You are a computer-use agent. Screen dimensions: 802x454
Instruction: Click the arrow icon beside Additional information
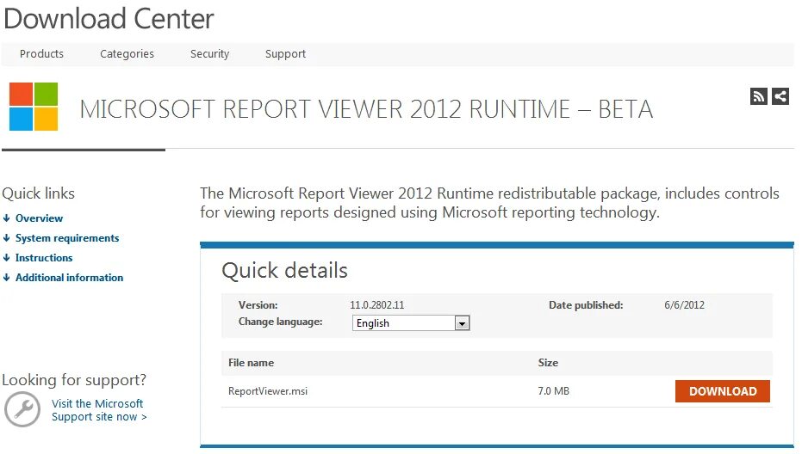(6, 278)
